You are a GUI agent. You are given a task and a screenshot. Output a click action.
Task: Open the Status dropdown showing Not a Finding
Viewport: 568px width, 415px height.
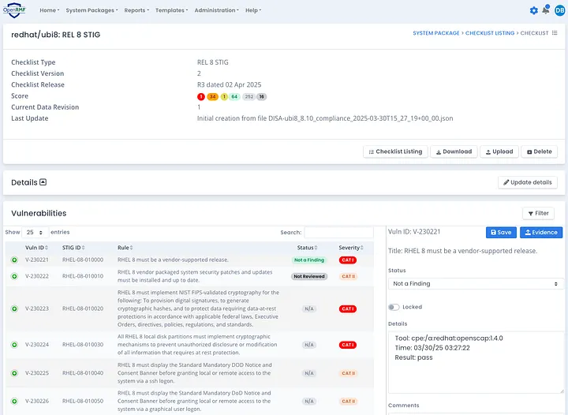[x=476, y=283]
